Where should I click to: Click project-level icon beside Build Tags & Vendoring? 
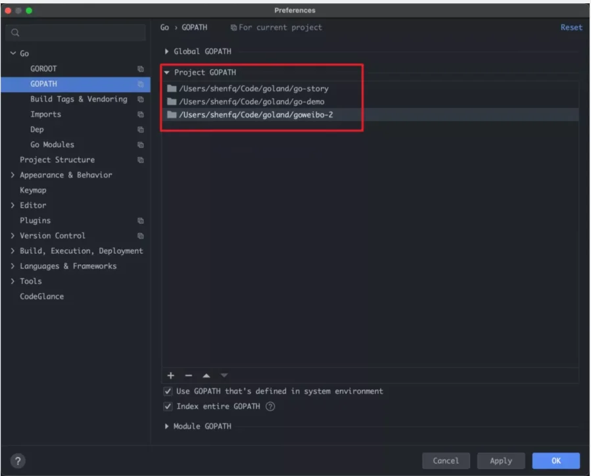(141, 99)
